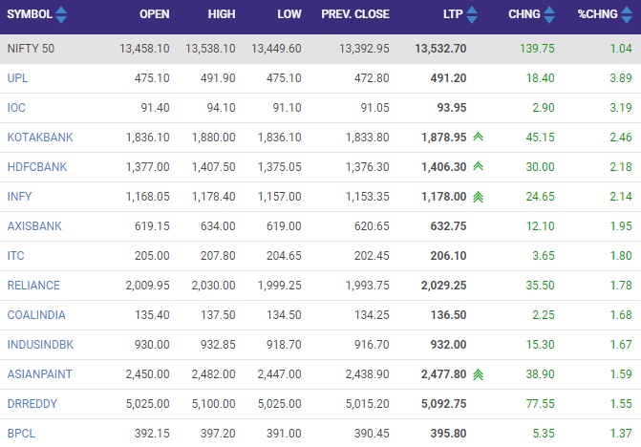Select UPL percent change 3.89
This screenshot has width=641, height=447.
point(621,78)
